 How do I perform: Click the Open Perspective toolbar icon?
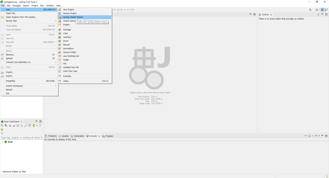pyautogui.click(x=317, y=10)
